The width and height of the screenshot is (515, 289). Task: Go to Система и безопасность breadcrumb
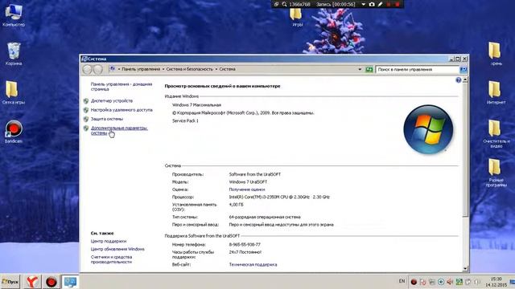(190, 69)
